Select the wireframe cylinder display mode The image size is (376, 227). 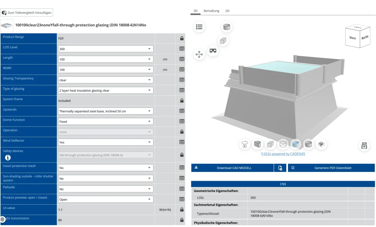click(283, 144)
